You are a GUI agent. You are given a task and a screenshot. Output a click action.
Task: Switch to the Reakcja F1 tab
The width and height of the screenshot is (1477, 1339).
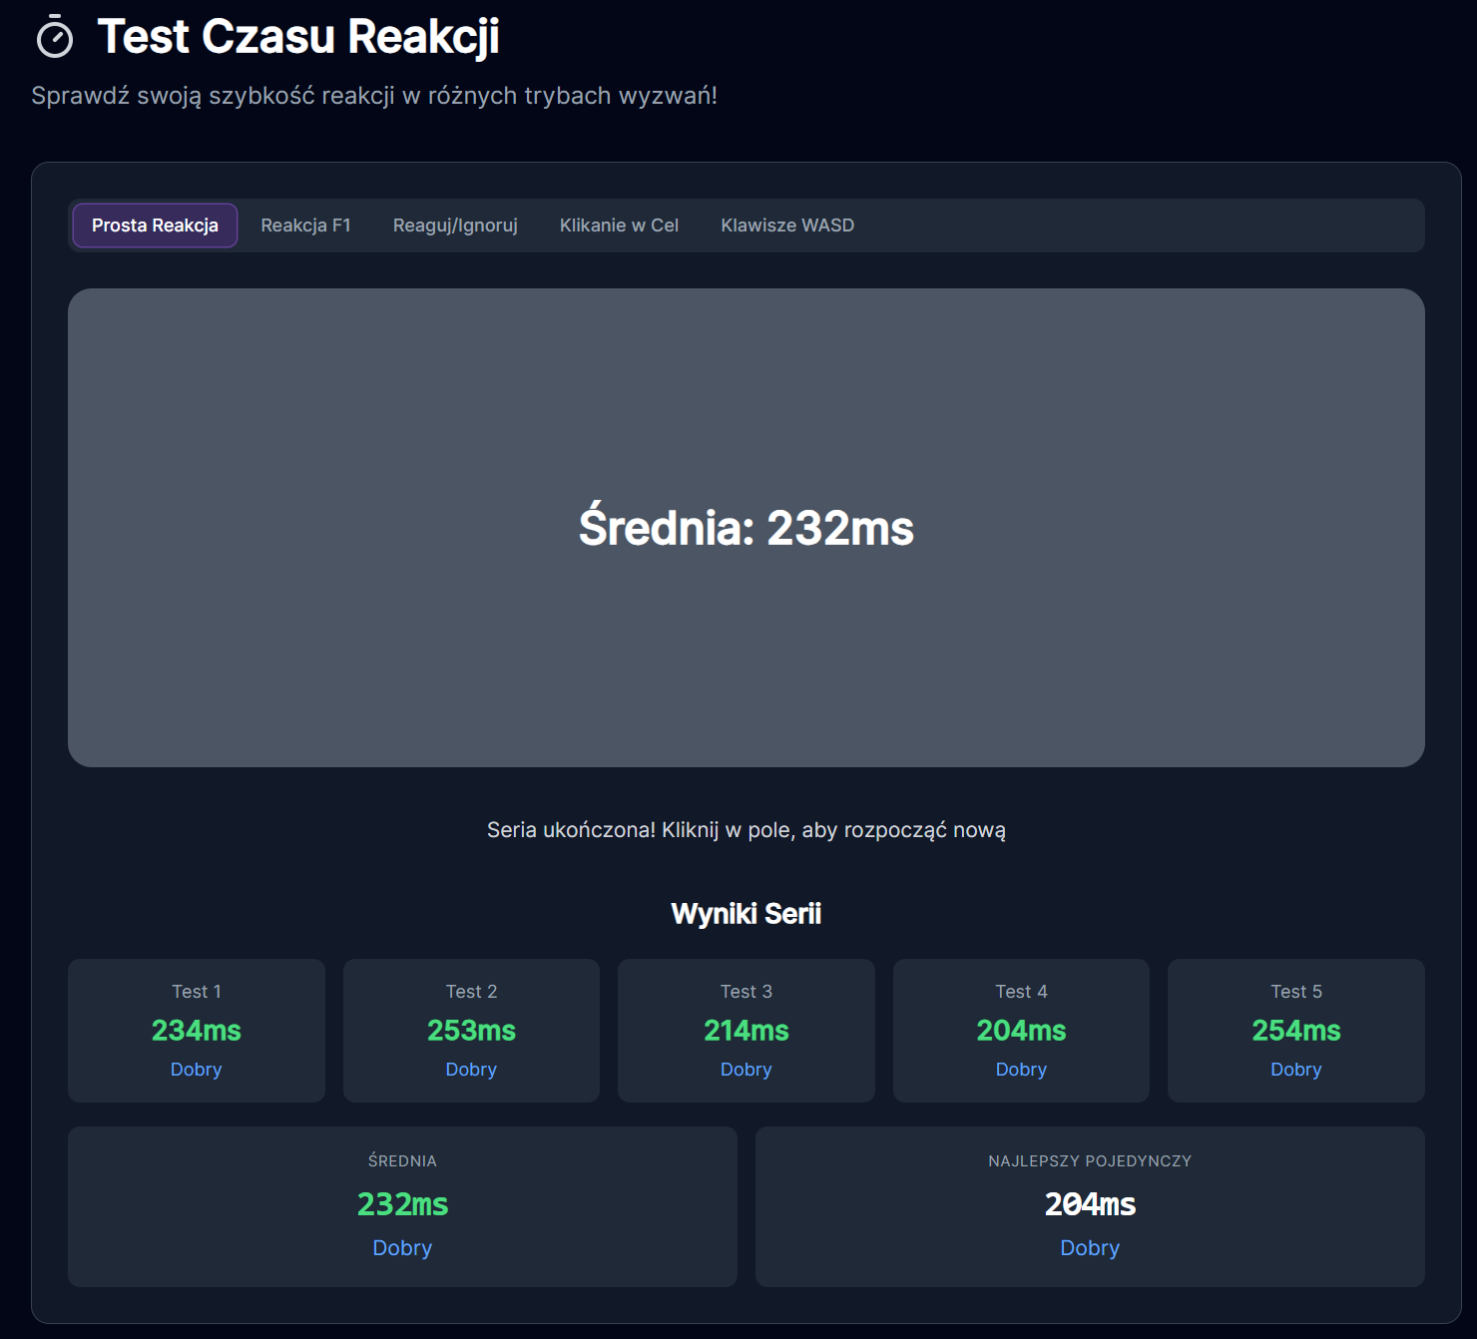coord(306,225)
